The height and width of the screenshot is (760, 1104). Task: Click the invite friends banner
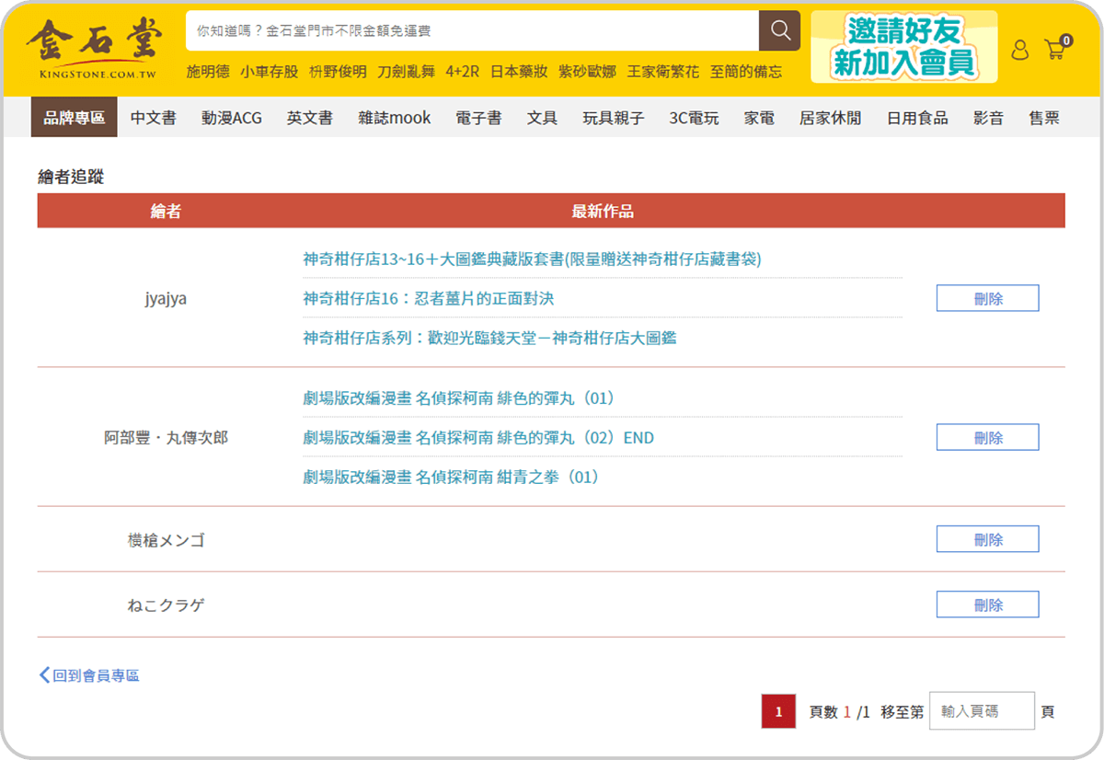pyautogui.click(x=903, y=47)
